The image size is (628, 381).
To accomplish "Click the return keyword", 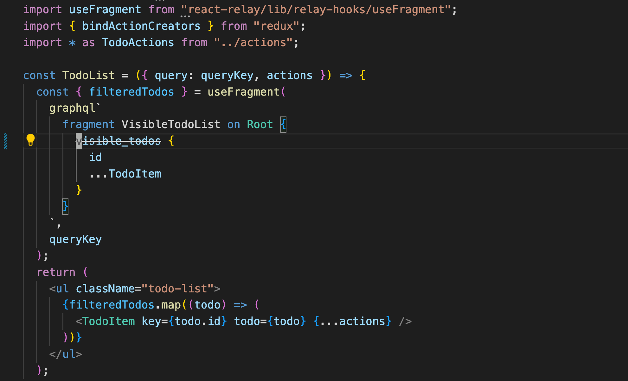I will (x=56, y=272).
